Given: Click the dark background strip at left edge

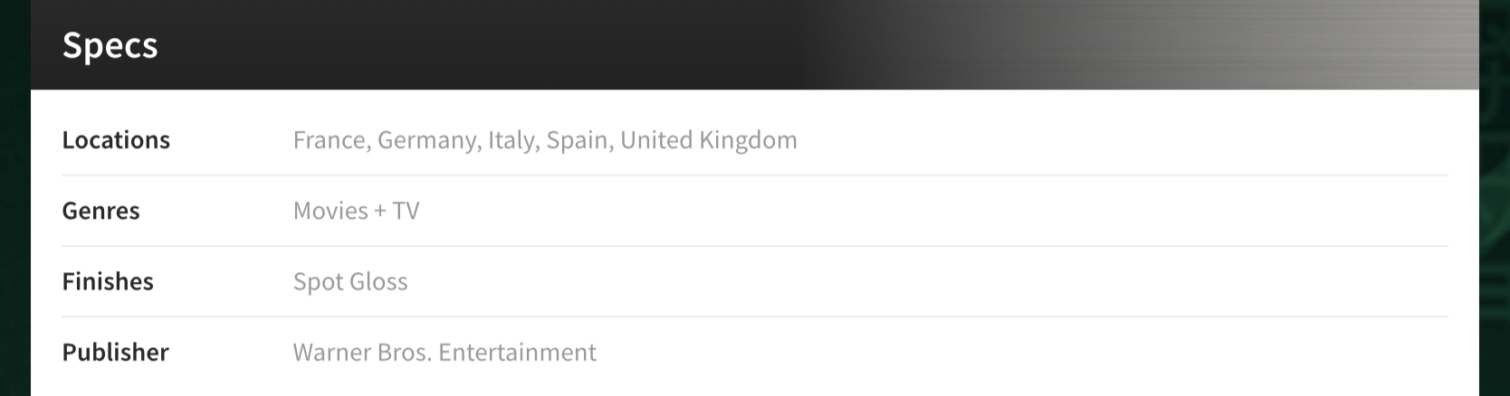Looking at the screenshot, I should pos(14,198).
